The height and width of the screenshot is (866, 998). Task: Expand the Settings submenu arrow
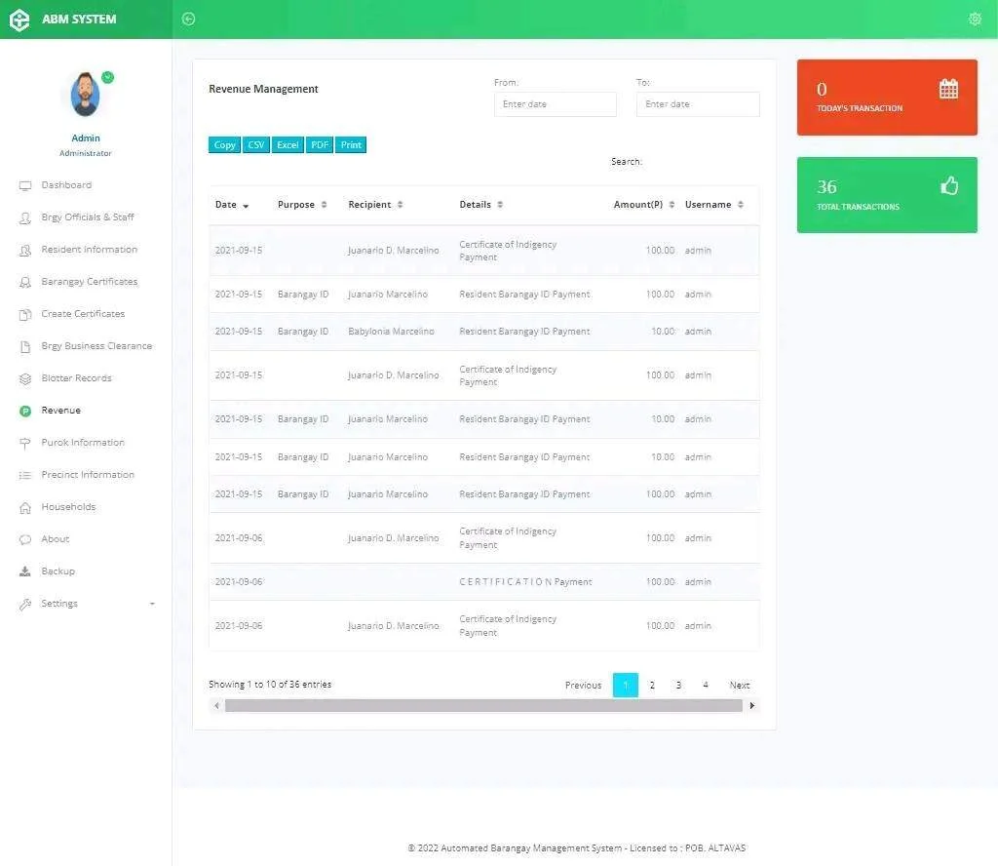coord(152,604)
